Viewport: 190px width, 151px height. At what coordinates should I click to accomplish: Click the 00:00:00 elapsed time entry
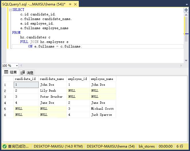[x=166, y=146]
